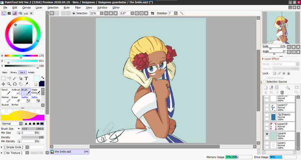Choose the Marker tool
Screen dimensions: 301x160
(6, 99)
